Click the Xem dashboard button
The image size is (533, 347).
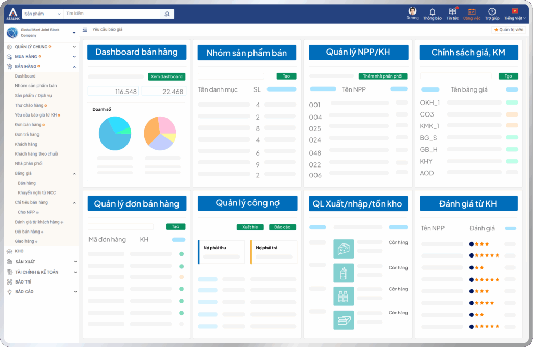pyautogui.click(x=167, y=76)
